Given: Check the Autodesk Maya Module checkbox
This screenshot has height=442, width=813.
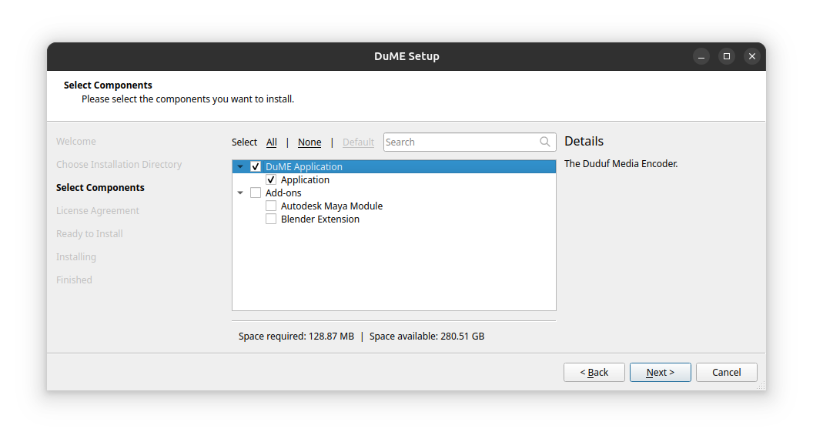Looking at the screenshot, I should pos(271,206).
